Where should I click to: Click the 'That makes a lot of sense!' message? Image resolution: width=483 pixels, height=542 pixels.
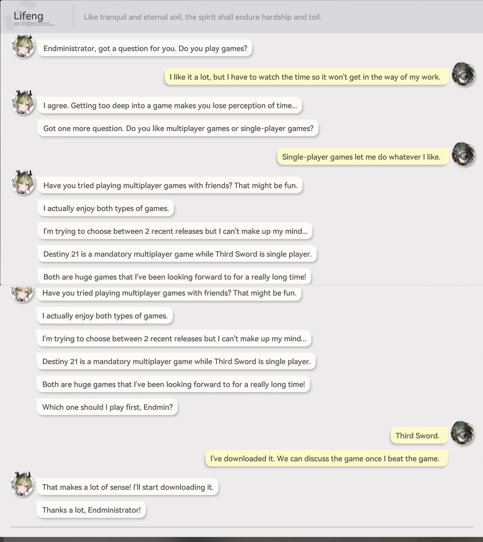click(x=128, y=487)
